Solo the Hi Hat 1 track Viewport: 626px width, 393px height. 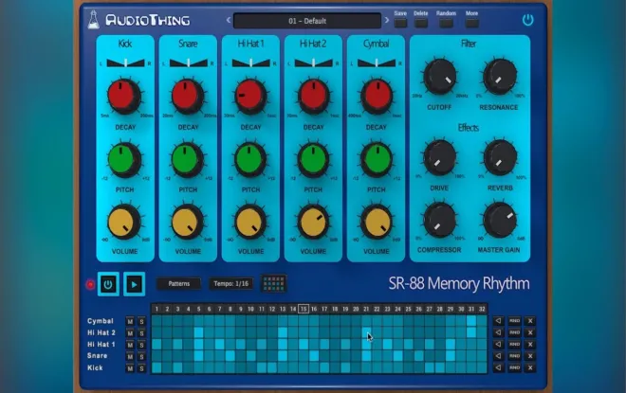(x=141, y=345)
